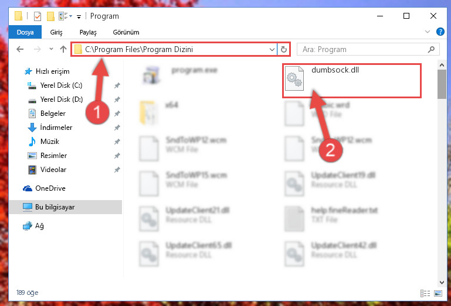The height and width of the screenshot is (306, 451).
Task: Unpin Videolar using its pin icon
Action: [117, 170]
